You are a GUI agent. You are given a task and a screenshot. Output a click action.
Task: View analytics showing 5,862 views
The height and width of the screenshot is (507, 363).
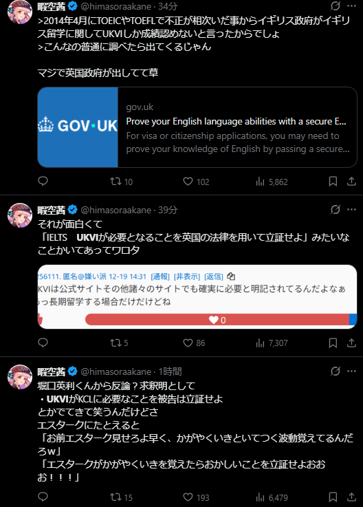(x=272, y=182)
